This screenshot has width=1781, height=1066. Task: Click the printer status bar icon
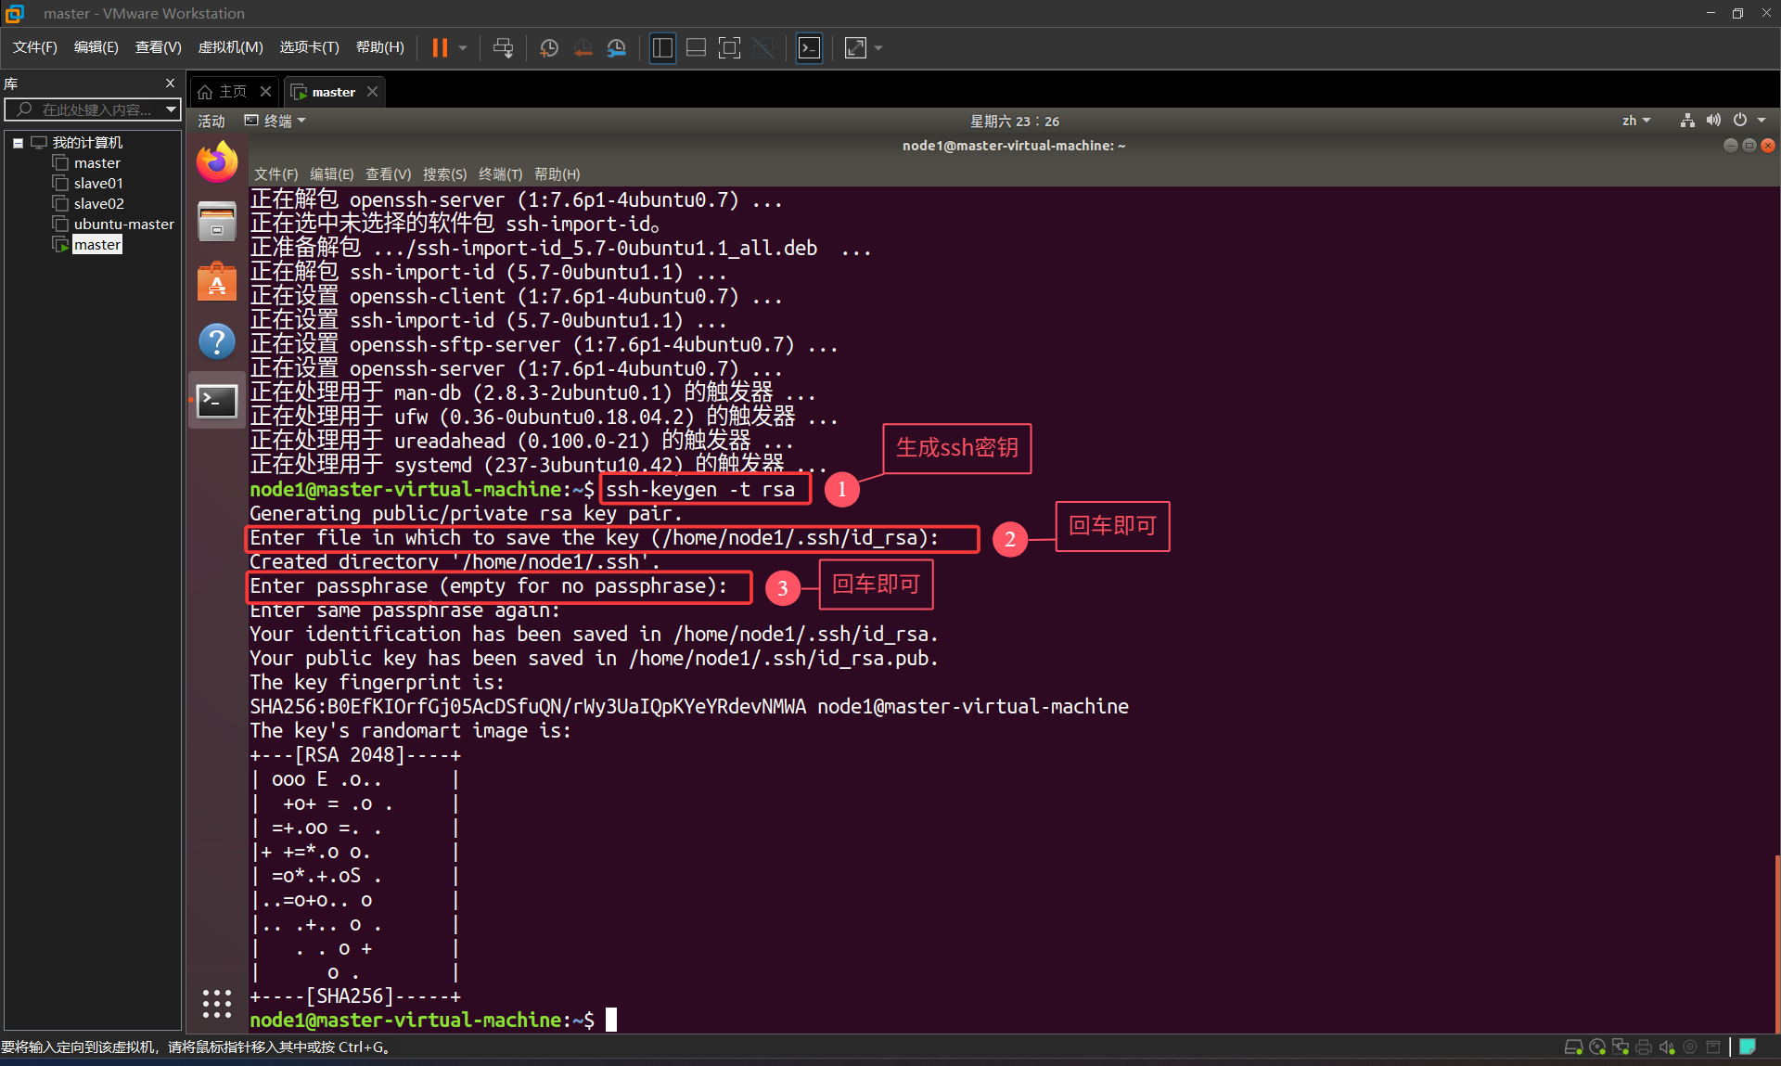(1644, 1047)
